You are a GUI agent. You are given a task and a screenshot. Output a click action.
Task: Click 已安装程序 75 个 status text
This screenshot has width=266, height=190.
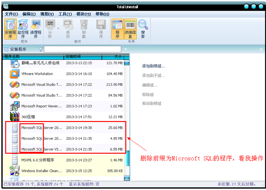tap(33, 184)
